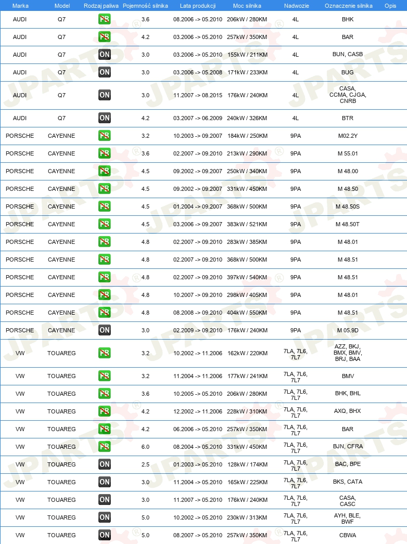Select engine codes CASA, CCMA, CJGA, CNRB
The image size is (407, 544).
348,95
